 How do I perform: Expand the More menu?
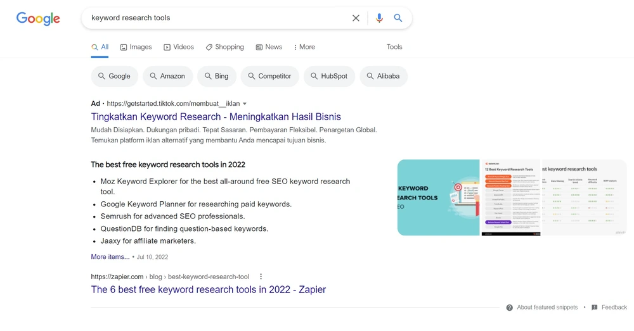pyautogui.click(x=304, y=47)
